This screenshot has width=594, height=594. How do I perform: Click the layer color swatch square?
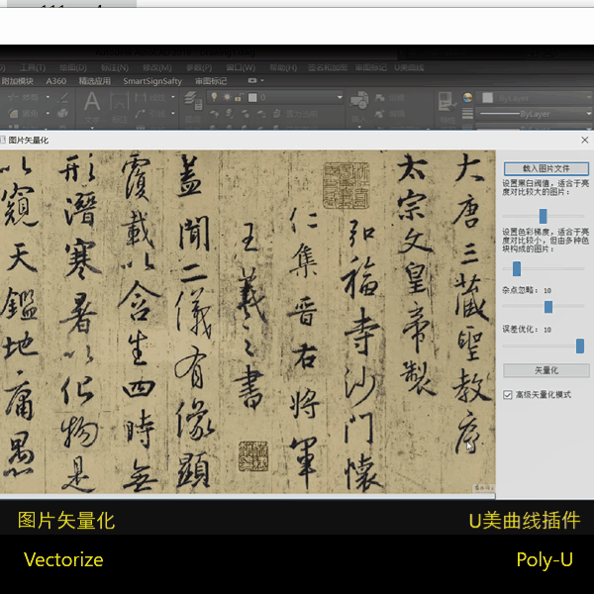coord(252,98)
